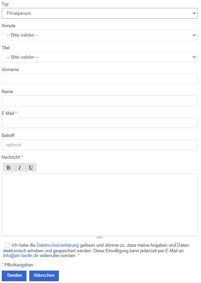Expand the Anrede selection dropdown
201x283 pixels.
(99, 35)
